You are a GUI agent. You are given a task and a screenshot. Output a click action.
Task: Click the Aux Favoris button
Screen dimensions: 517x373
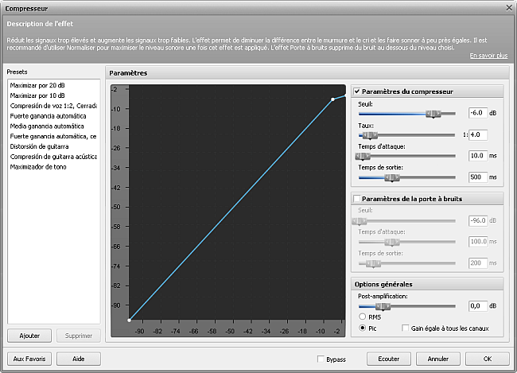click(x=29, y=359)
